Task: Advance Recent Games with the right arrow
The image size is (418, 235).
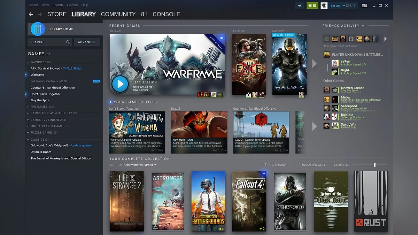Action: [x=314, y=64]
